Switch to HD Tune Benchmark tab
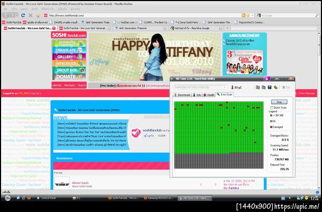The width and height of the screenshot is (322, 212). 182,95
